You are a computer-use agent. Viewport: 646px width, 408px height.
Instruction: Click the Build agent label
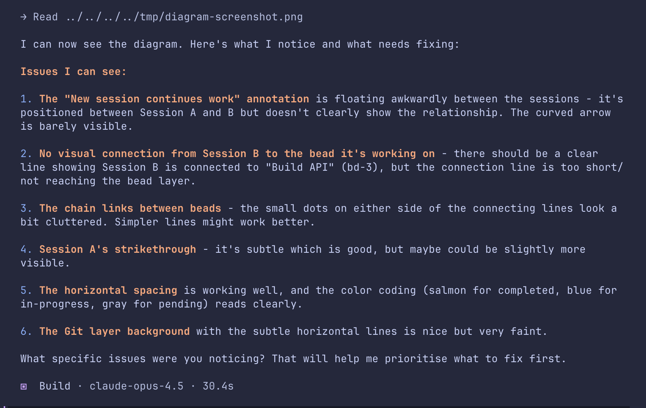click(x=55, y=386)
